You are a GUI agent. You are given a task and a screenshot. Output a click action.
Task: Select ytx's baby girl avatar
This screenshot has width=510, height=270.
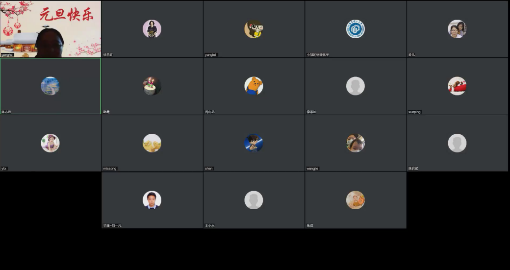[x=50, y=143]
